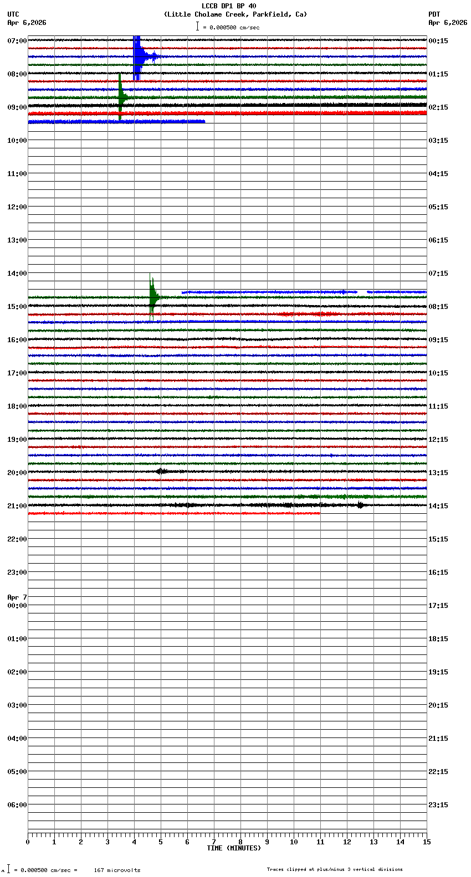Screen dimensions: 471x877
Task: Click the '14:15' PDT time label
Action: (x=438, y=506)
